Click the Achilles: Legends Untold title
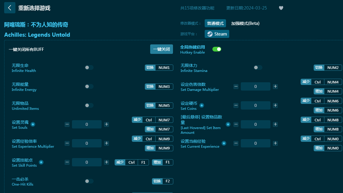Screen dimensions: 343x193 37,35
